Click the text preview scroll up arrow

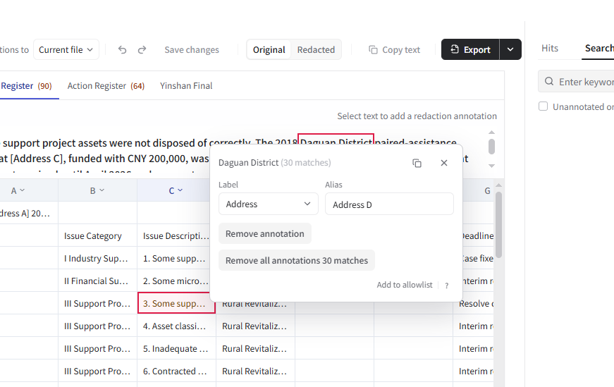click(x=492, y=133)
